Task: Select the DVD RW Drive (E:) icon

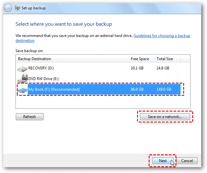Action: [x=23, y=78]
